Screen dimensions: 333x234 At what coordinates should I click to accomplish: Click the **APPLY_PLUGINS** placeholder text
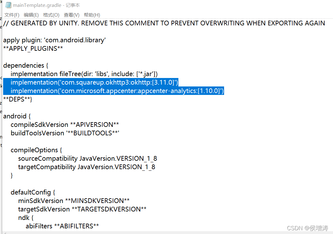pyautogui.click(x=32, y=48)
